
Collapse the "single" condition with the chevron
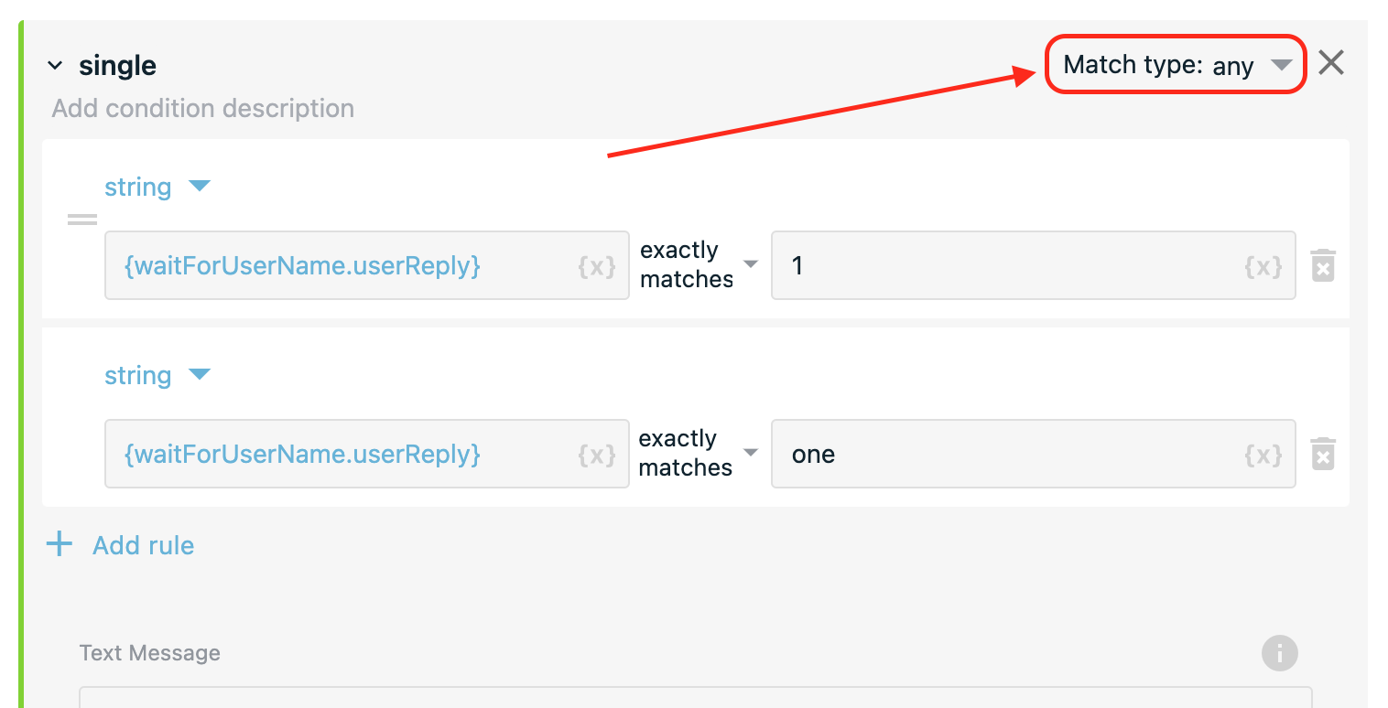coord(55,66)
